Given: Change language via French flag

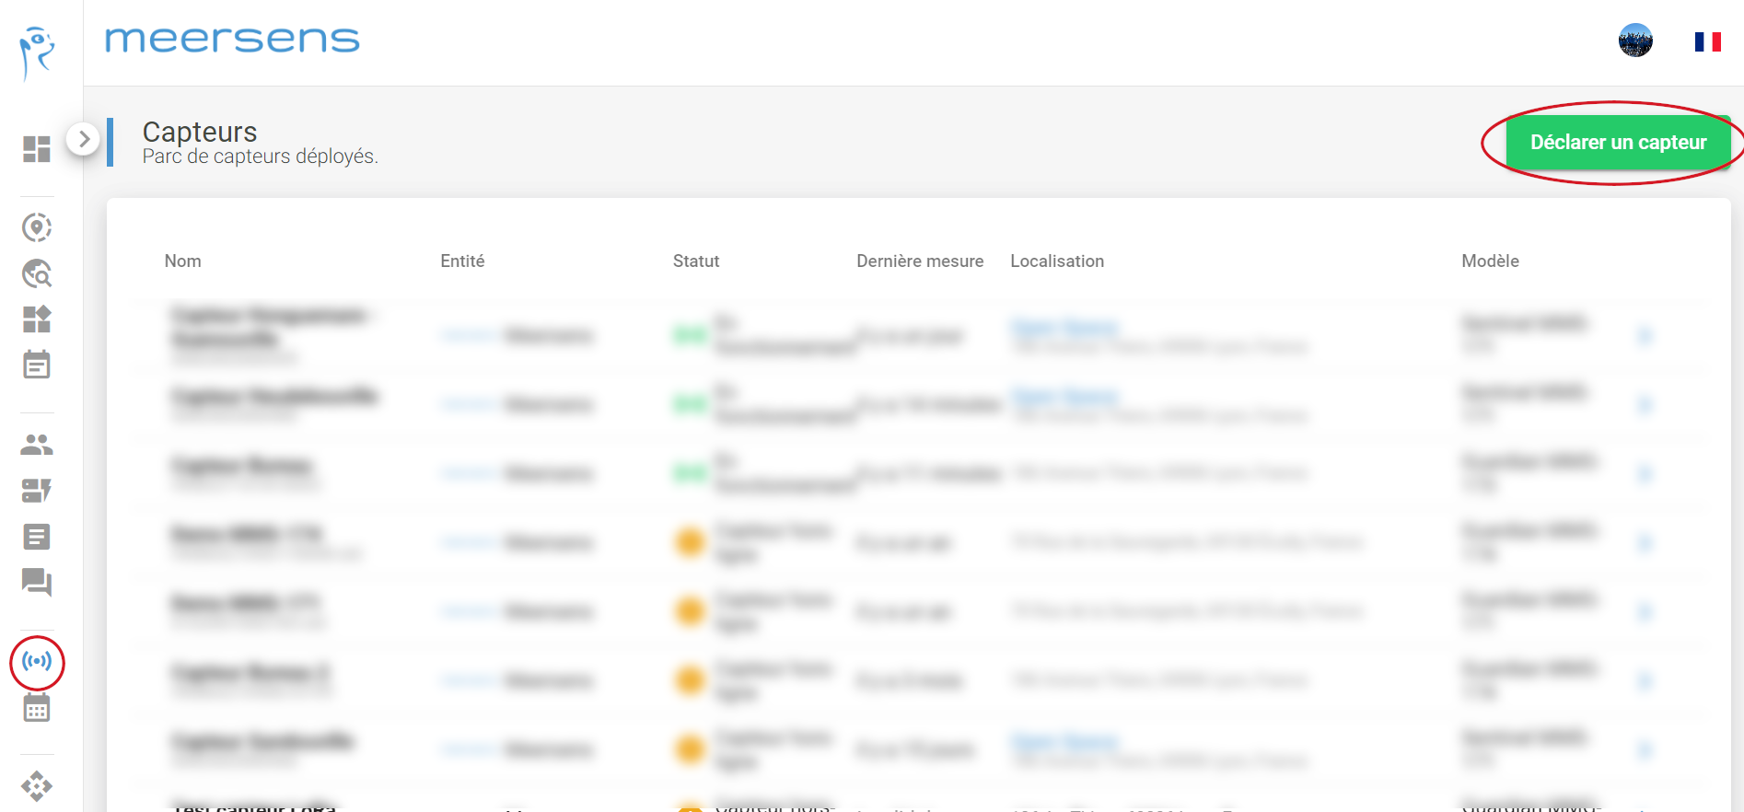Looking at the screenshot, I should point(1707,42).
